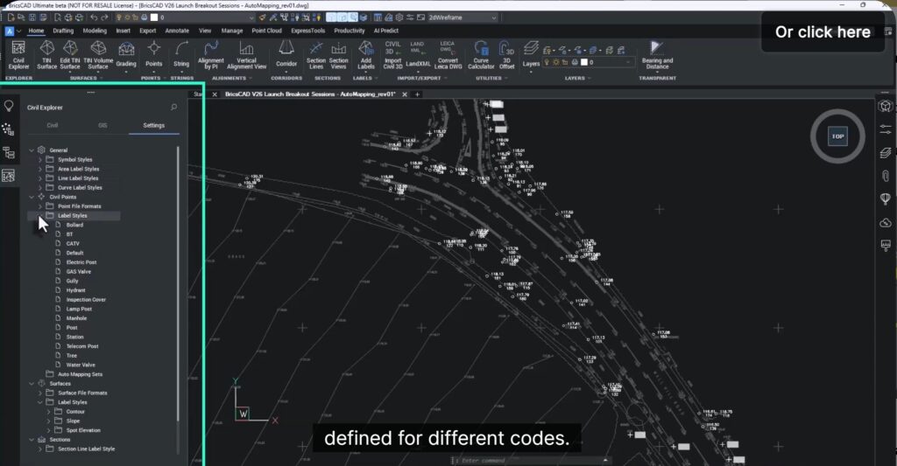The image size is (897, 466).
Task: Expand the Contour label styles folder
Action: pyautogui.click(x=49, y=412)
